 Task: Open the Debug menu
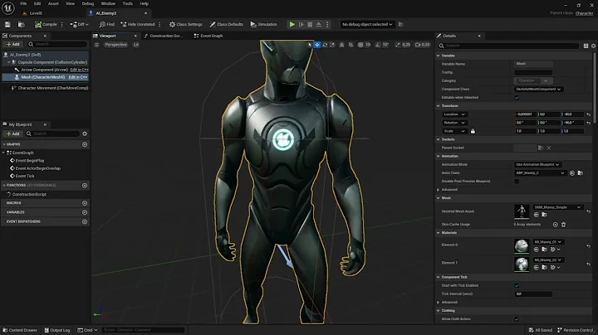coord(88,3)
